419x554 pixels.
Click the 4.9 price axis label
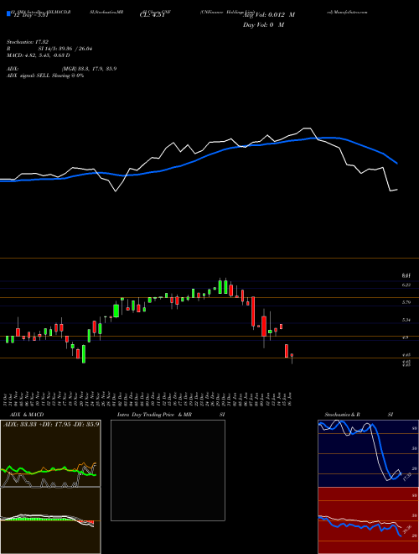click(x=406, y=337)
